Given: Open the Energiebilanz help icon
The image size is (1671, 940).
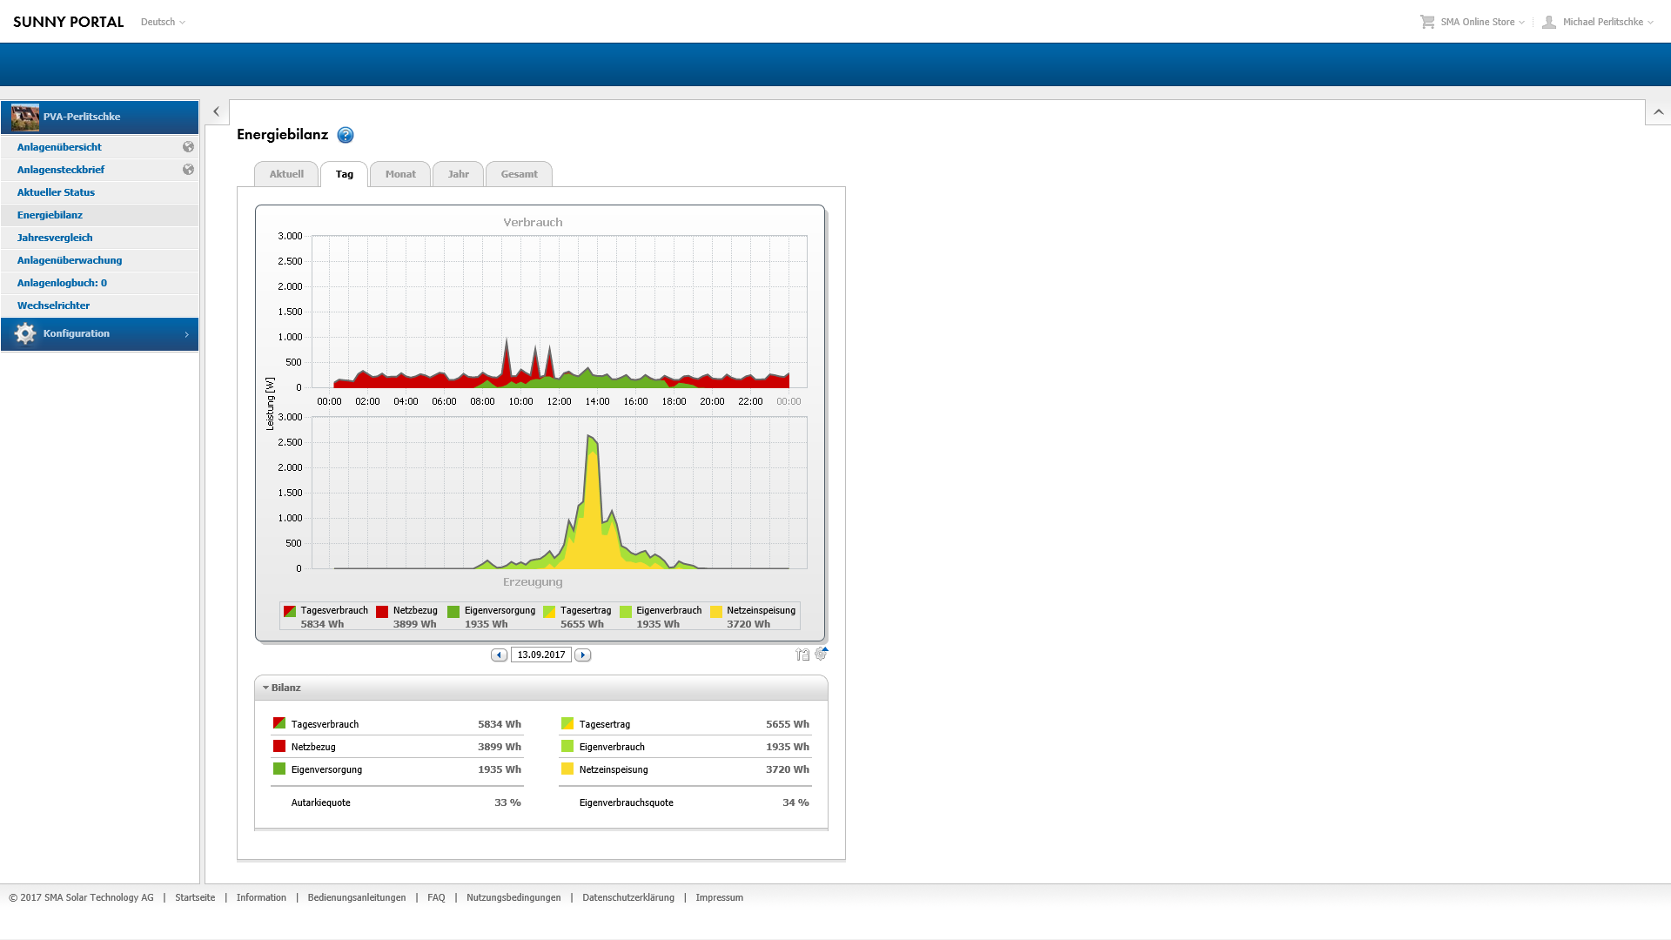Looking at the screenshot, I should point(346,135).
